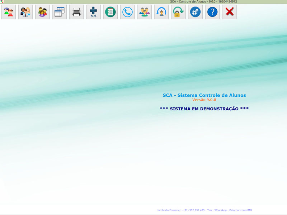Click the business people group icon

tap(25, 12)
